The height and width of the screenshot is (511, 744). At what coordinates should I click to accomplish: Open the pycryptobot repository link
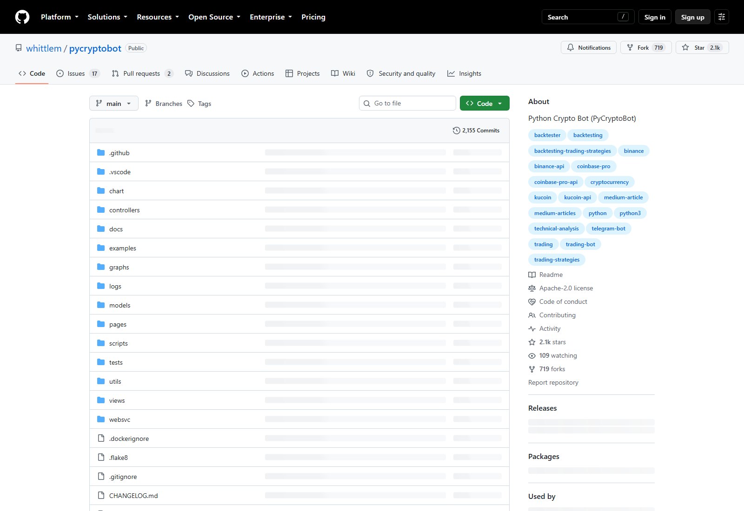(x=95, y=48)
